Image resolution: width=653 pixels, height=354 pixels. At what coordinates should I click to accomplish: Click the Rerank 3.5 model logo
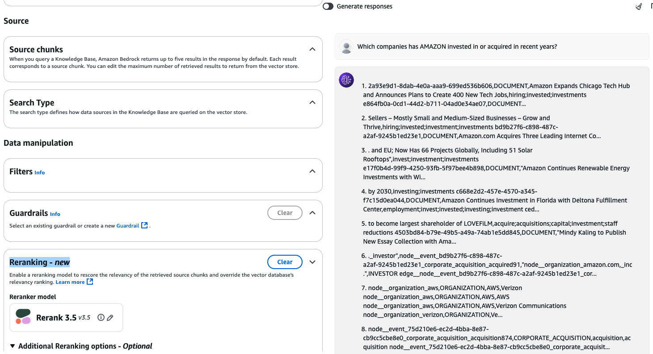[23, 317]
